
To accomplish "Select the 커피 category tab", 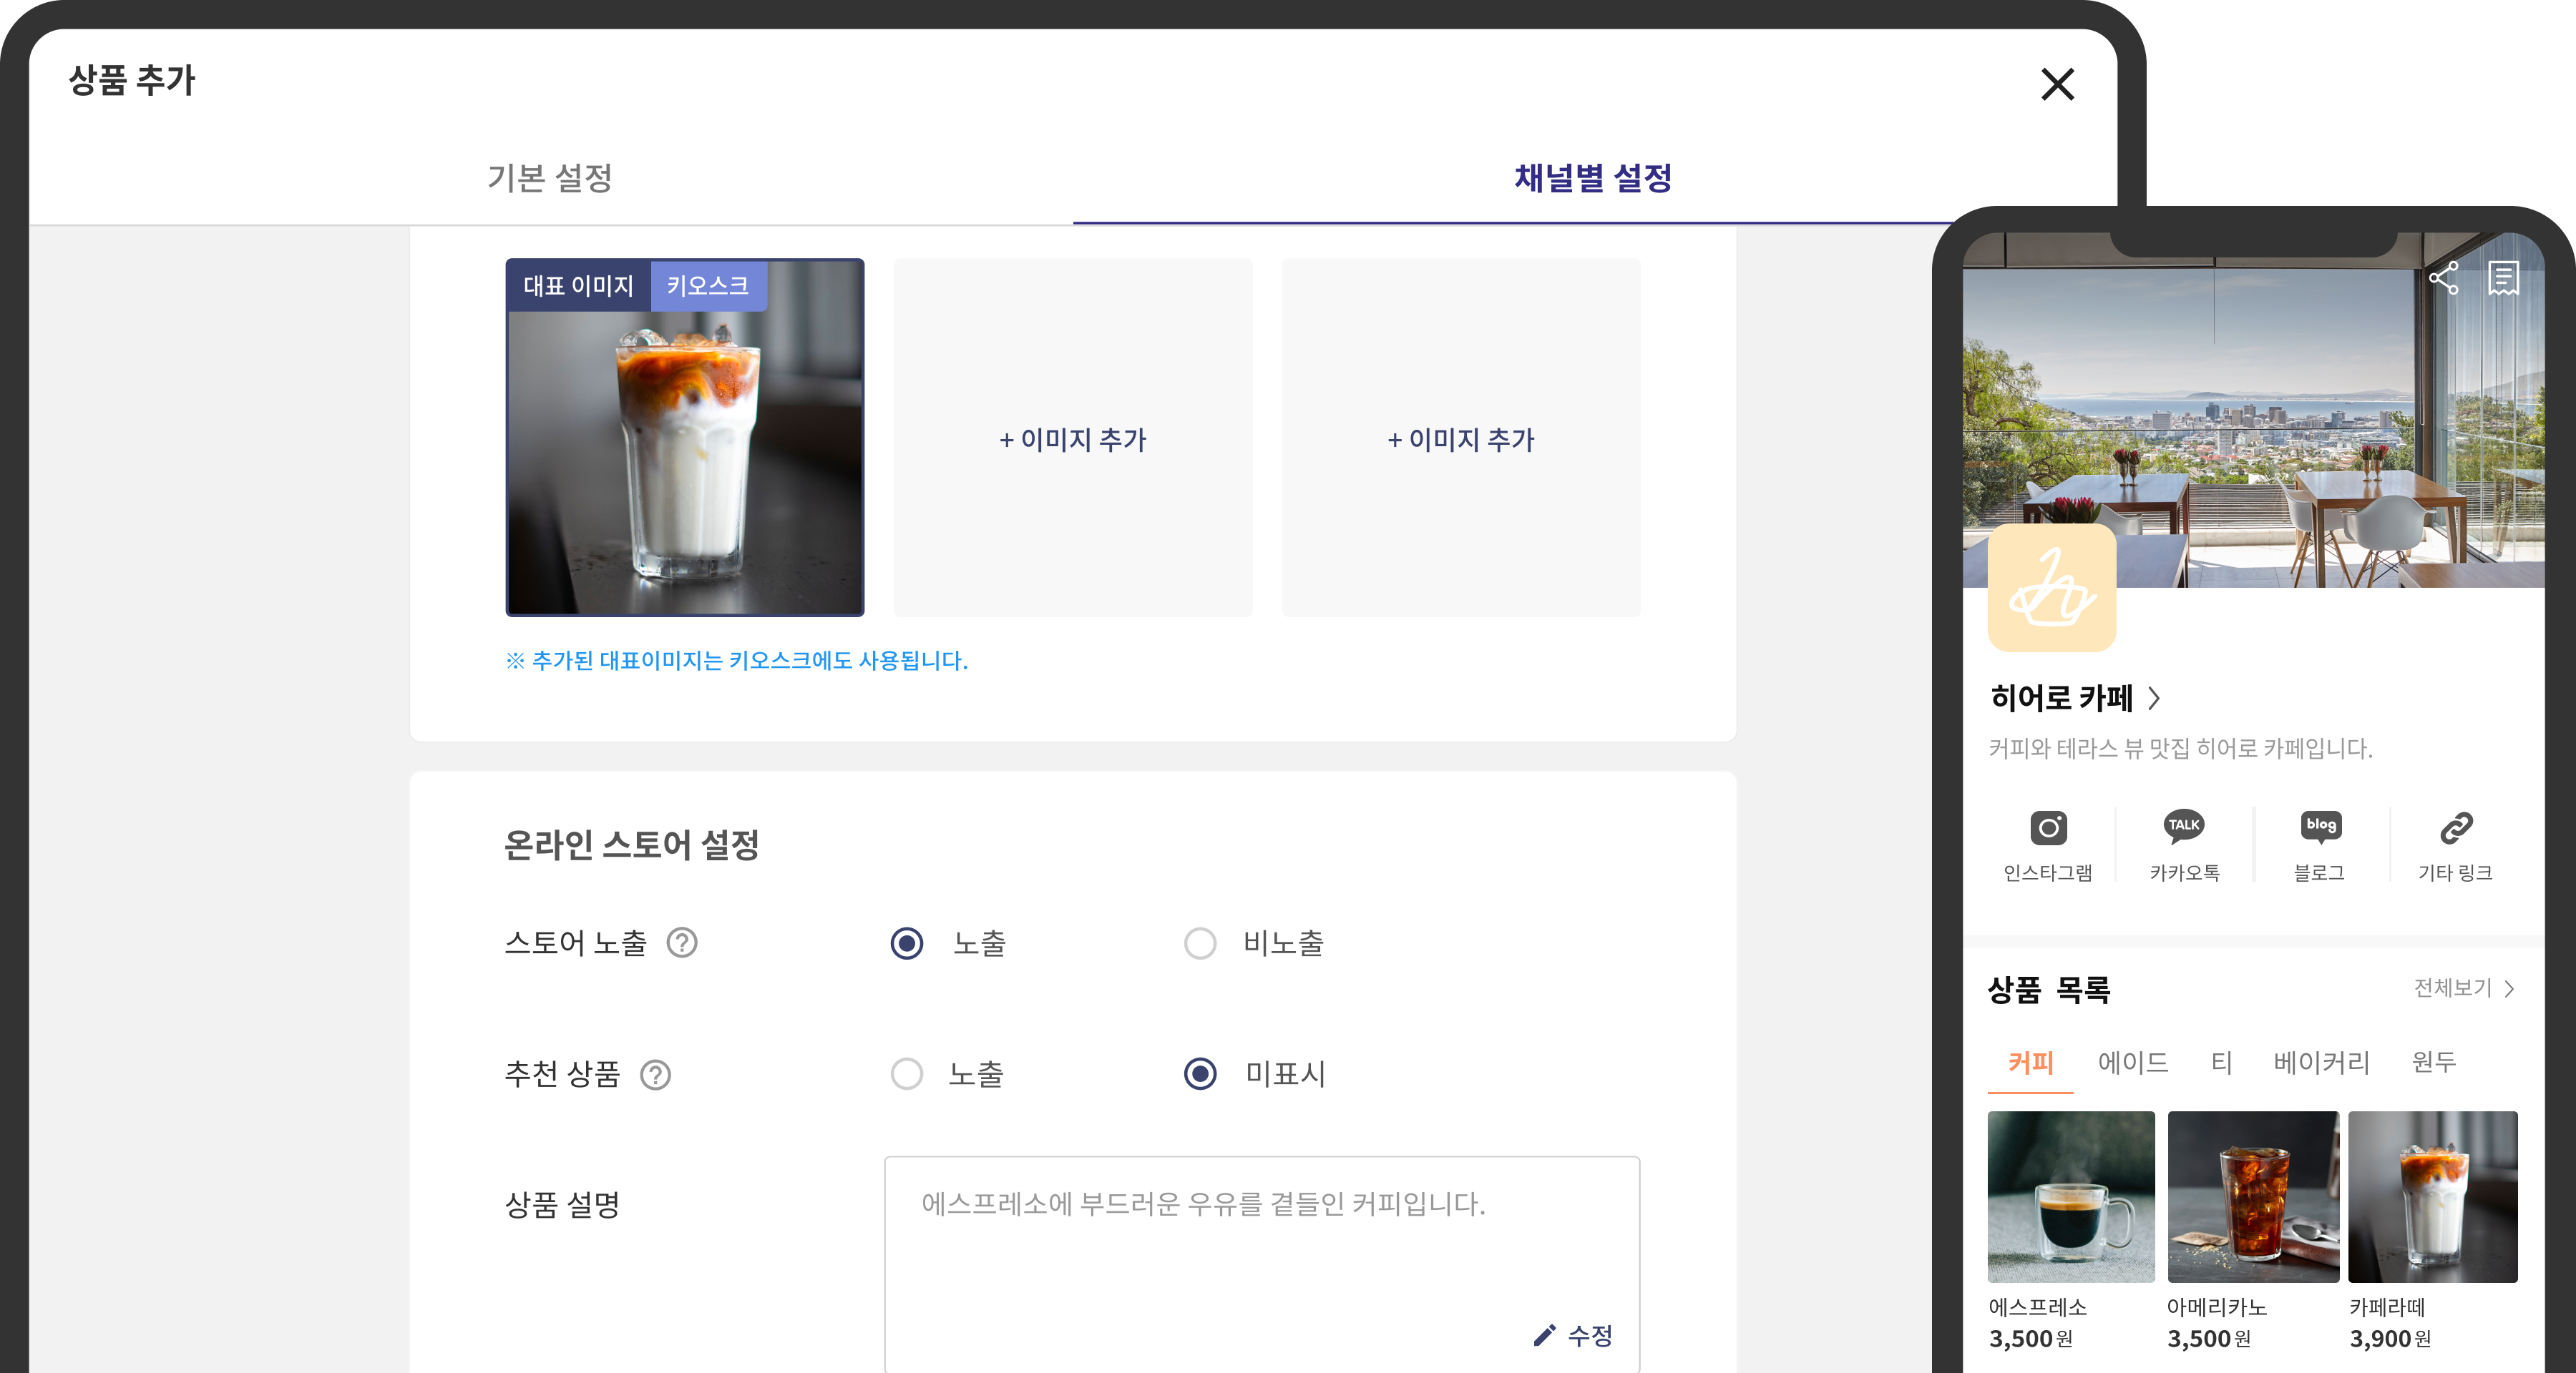I will [2030, 1062].
